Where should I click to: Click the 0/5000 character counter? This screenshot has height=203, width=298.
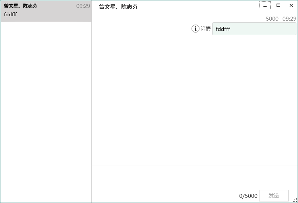[x=248, y=196]
